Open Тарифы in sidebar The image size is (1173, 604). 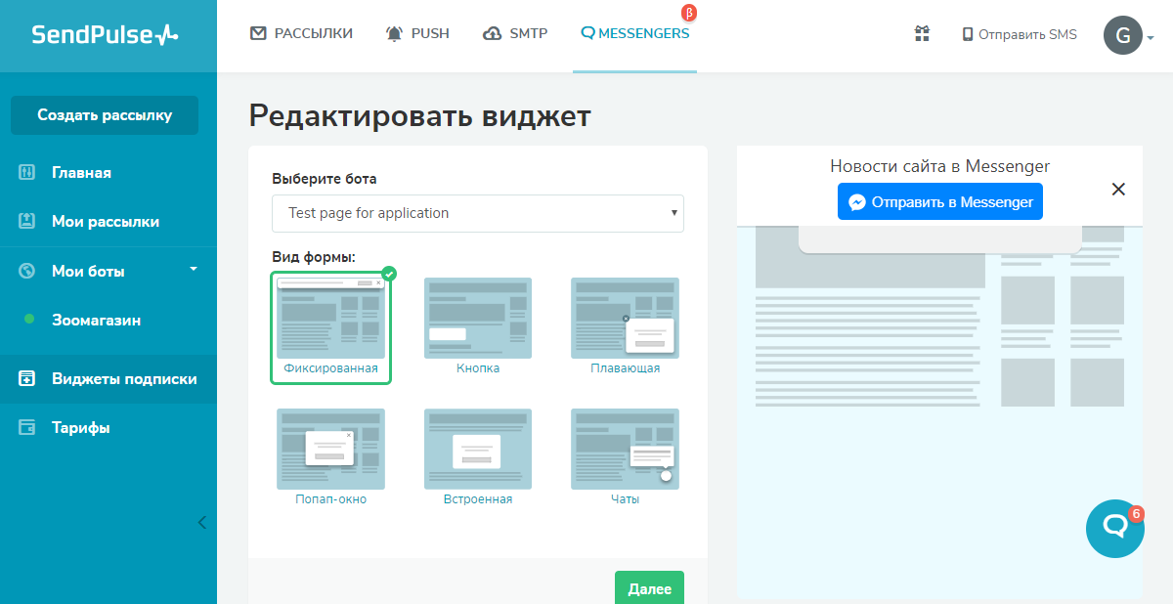tap(80, 428)
